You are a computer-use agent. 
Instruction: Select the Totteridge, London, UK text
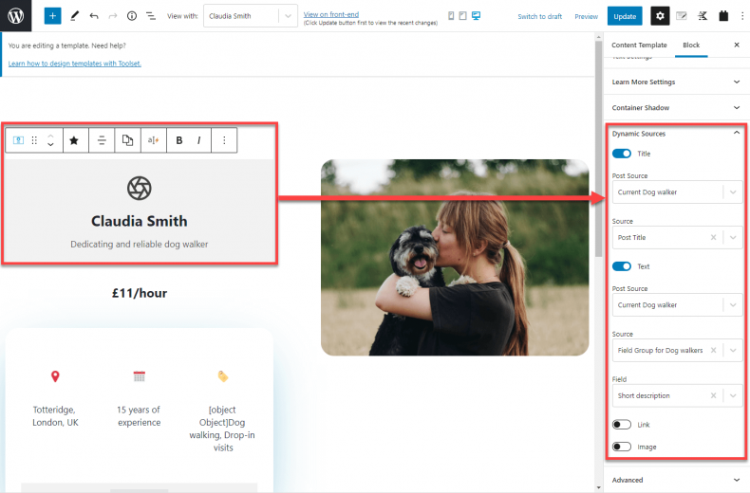coord(55,416)
